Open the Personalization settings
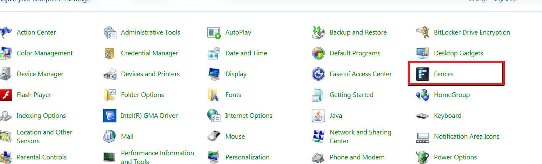 pyautogui.click(x=247, y=157)
